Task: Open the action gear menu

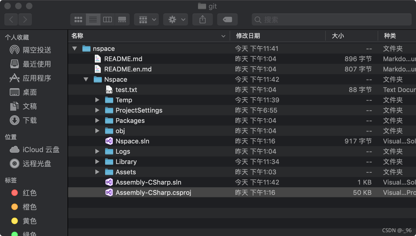Action: point(176,19)
